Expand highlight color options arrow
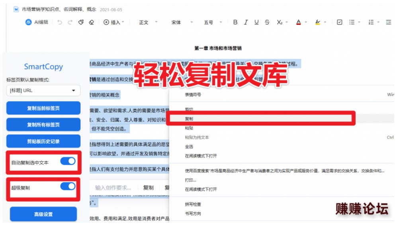The height and width of the screenshot is (225, 397). tap(325, 22)
